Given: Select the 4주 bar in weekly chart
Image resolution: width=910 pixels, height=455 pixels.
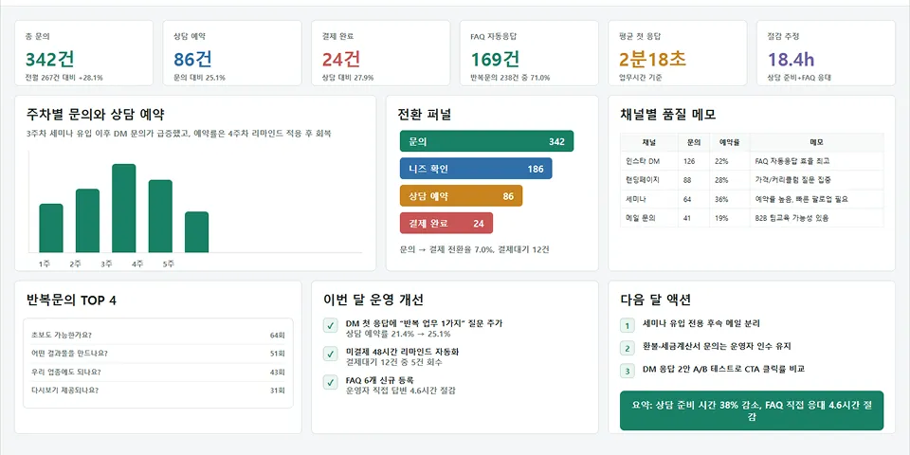Looking at the screenshot, I should coord(160,216).
